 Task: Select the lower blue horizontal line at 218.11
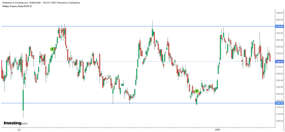pos(83,103)
